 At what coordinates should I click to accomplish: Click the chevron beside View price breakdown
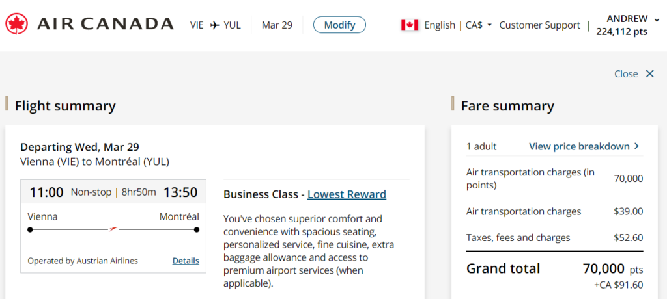point(637,146)
